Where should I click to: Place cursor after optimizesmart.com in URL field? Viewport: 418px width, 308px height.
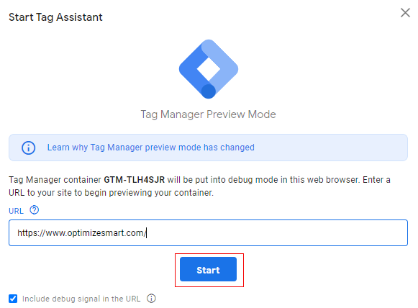(147, 233)
